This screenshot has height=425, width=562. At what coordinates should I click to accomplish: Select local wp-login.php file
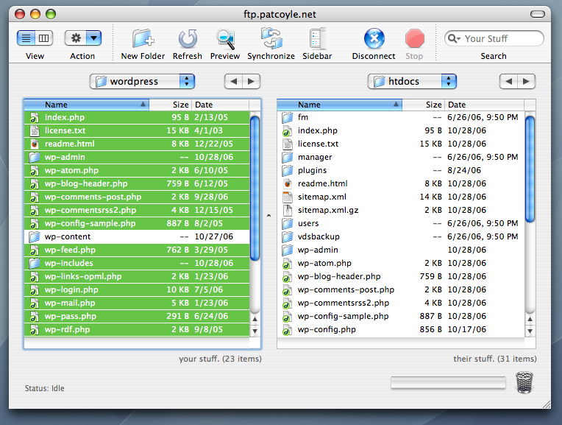click(137, 290)
